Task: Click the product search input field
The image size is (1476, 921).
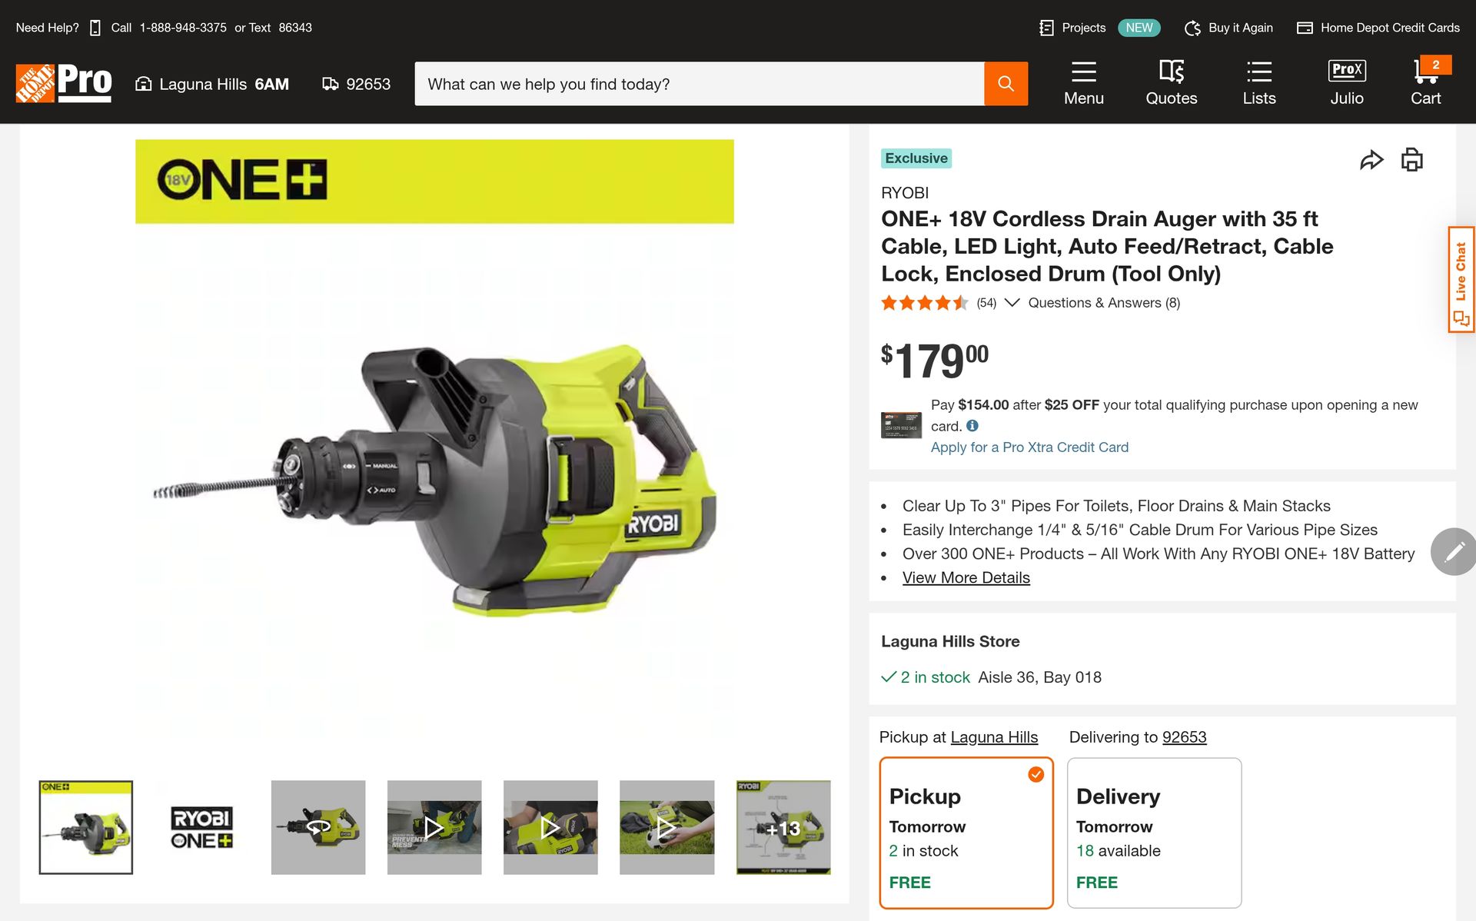Action: (x=698, y=84)
